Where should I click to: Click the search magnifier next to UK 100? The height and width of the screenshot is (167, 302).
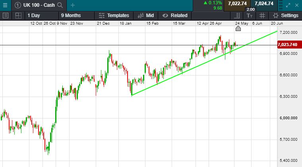coord(60,5)
